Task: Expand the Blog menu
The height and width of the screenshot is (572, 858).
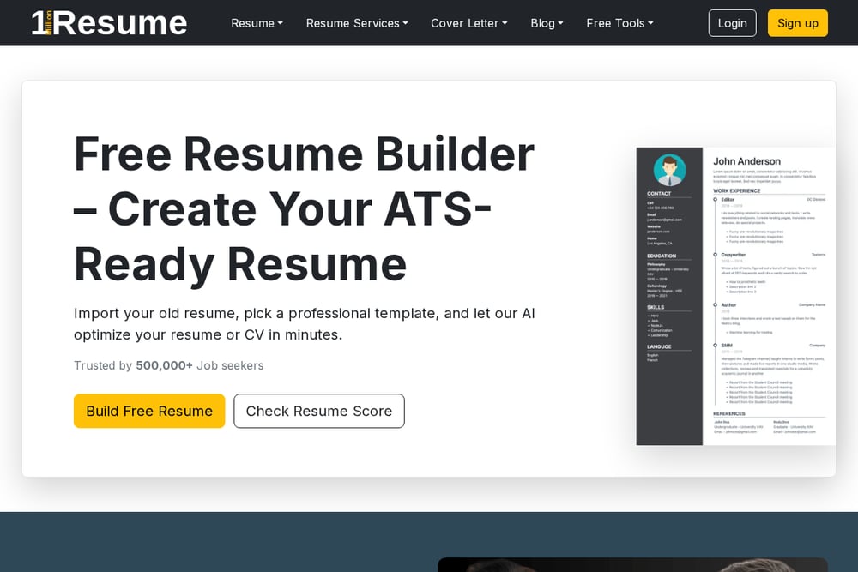Action: click(547, 23)
